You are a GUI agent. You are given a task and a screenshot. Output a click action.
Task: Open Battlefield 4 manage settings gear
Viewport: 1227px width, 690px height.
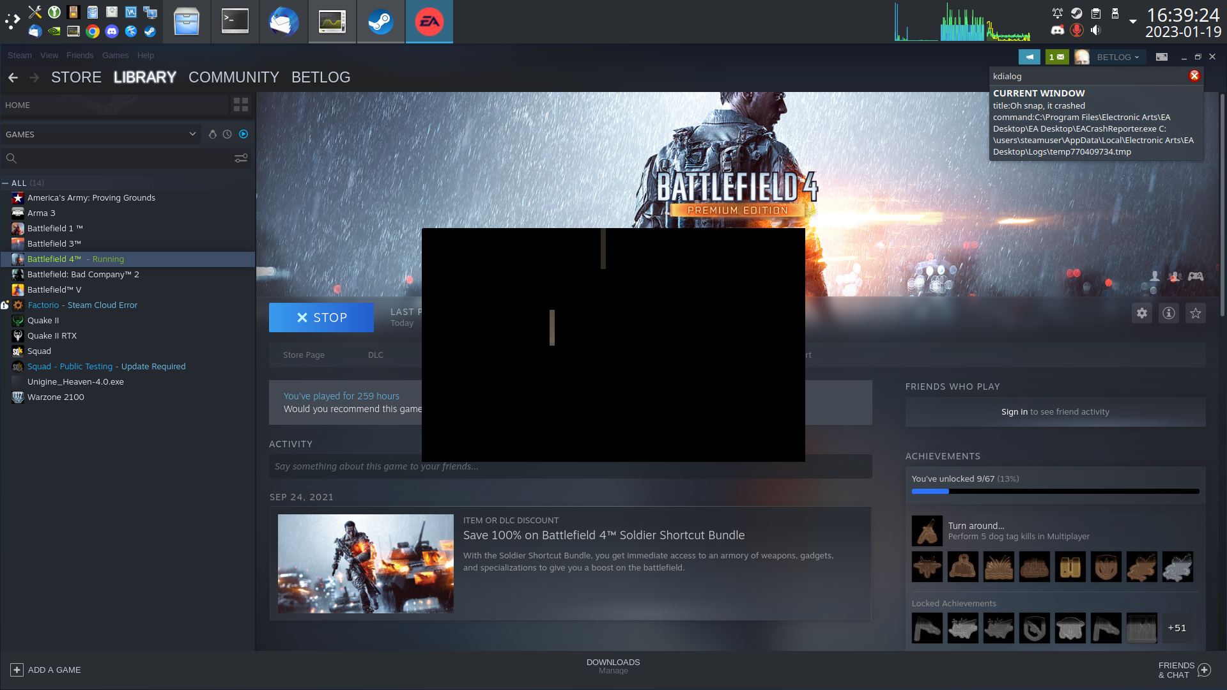(x=1142, y=313)
